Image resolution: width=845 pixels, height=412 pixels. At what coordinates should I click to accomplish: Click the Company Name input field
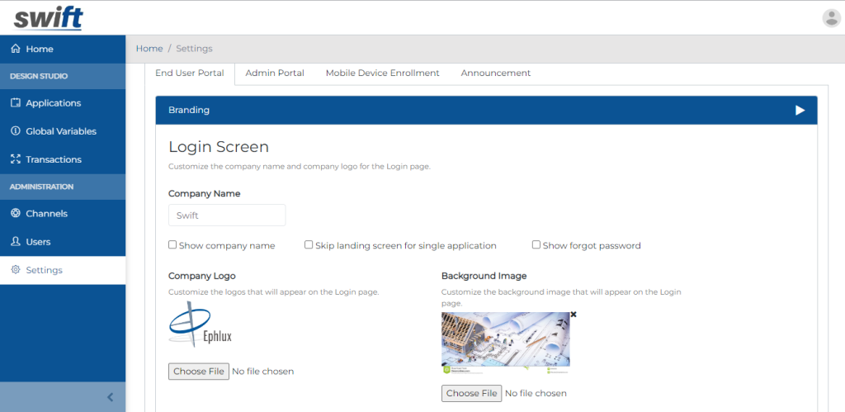(227, 215)
